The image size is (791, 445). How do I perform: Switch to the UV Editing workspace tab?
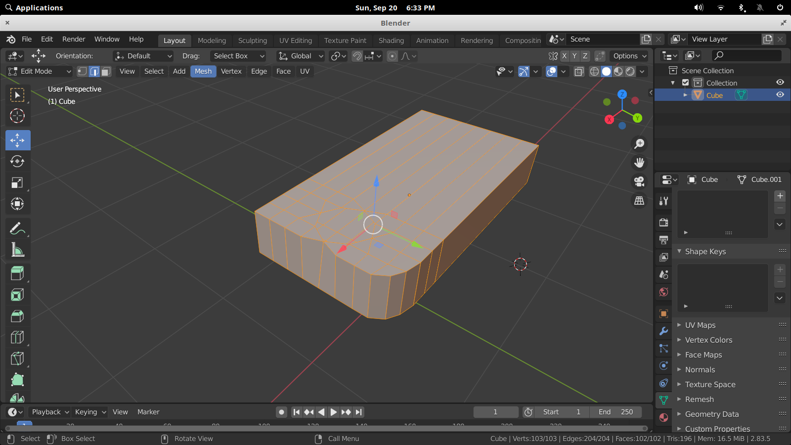pyautogui.click(x=296, y=41)
